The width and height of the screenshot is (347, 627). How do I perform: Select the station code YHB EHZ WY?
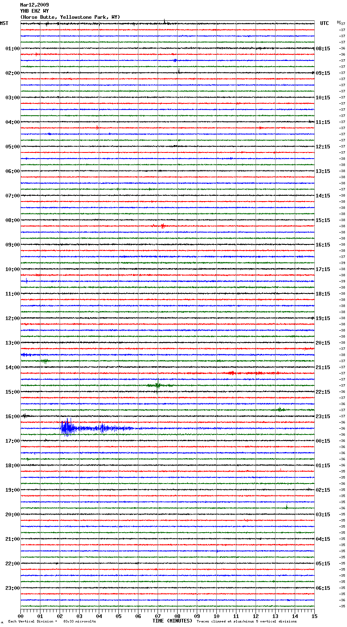[34, 11]
